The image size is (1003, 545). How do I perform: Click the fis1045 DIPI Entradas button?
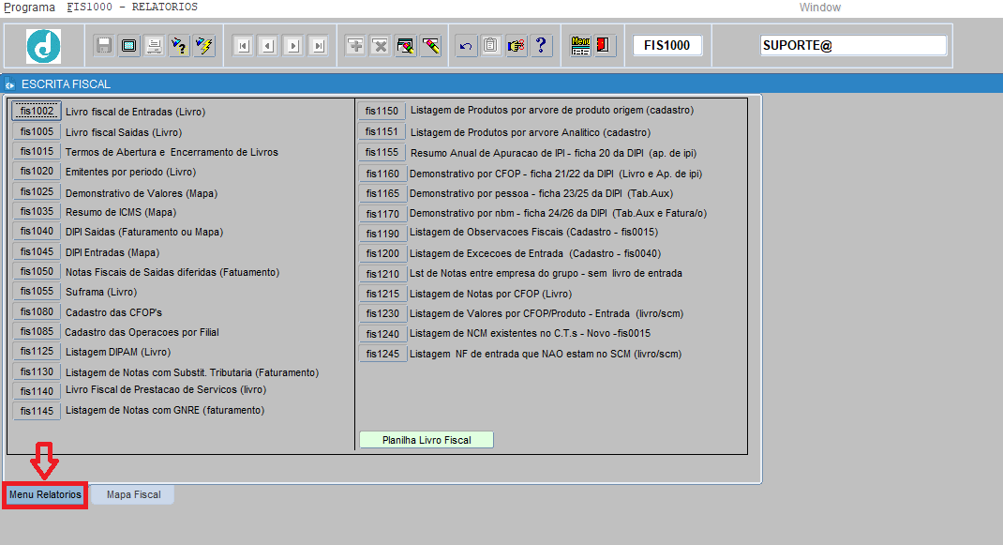(37, 252)
